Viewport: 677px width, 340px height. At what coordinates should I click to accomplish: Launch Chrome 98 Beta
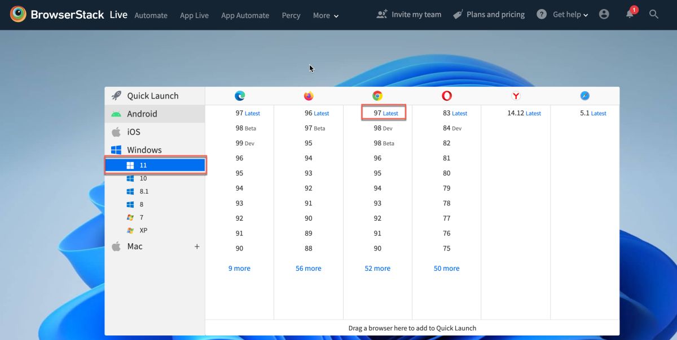click(x=384, y=144)
